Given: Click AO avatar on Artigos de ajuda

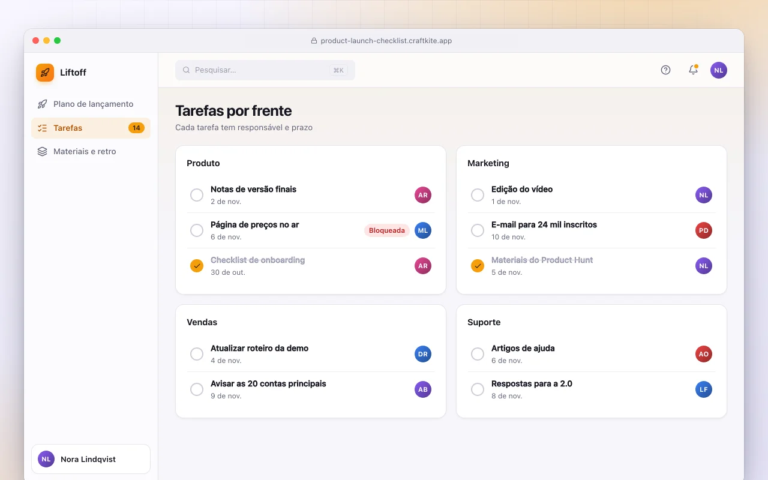Looking at the screenshot, I should [x=704, y=354].
